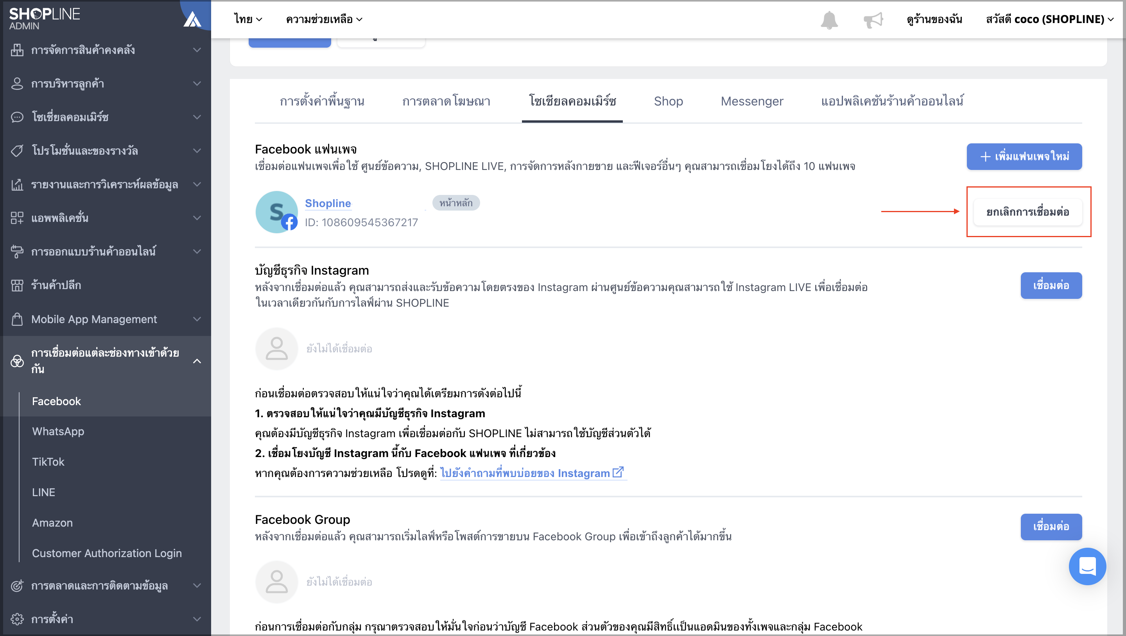Click the Mobile App Management bag icon
The width and height of the screenshot is (1126, 636).
(17, 319)
